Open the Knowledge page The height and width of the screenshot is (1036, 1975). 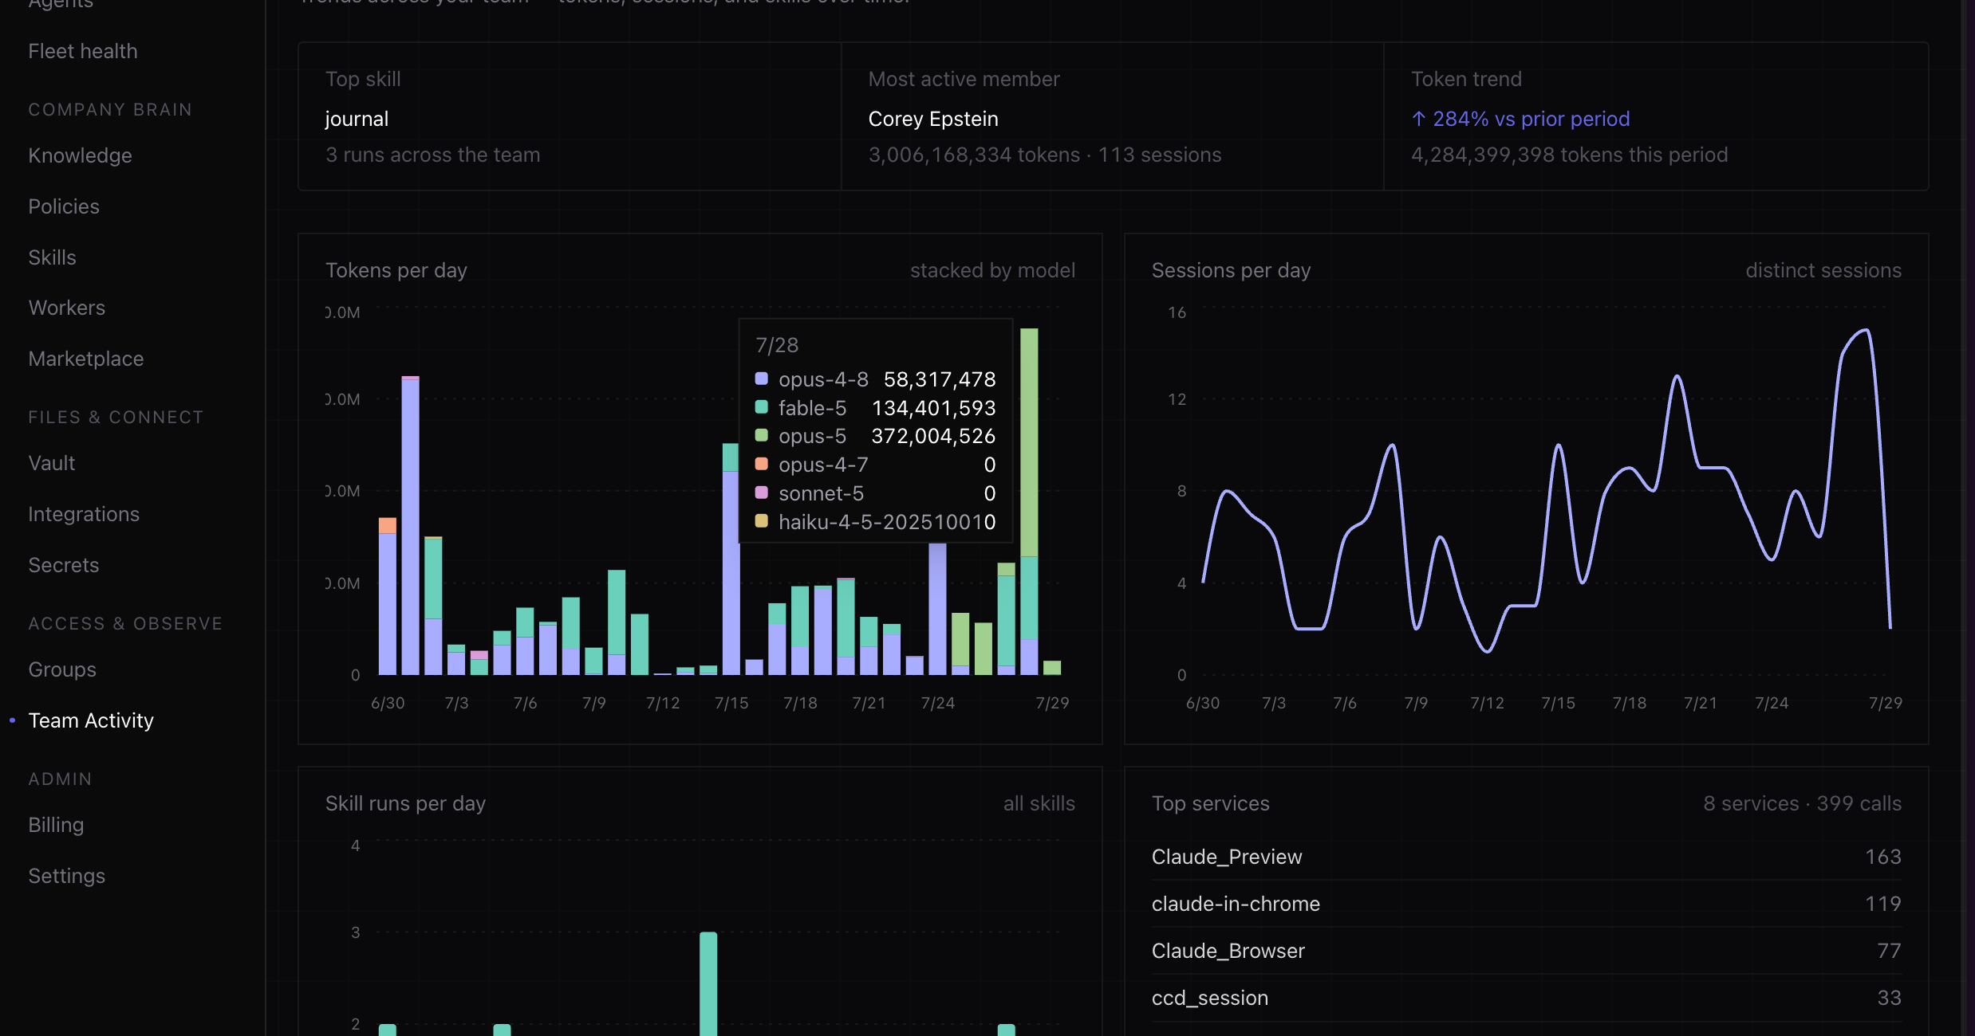coord(80,155)
